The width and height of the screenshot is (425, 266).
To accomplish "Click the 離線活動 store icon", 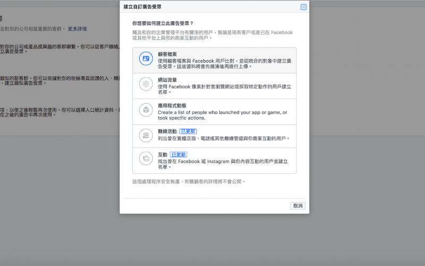I will [146, 135].
